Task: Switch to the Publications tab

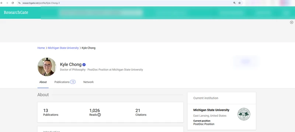Action: pos(65,82)
